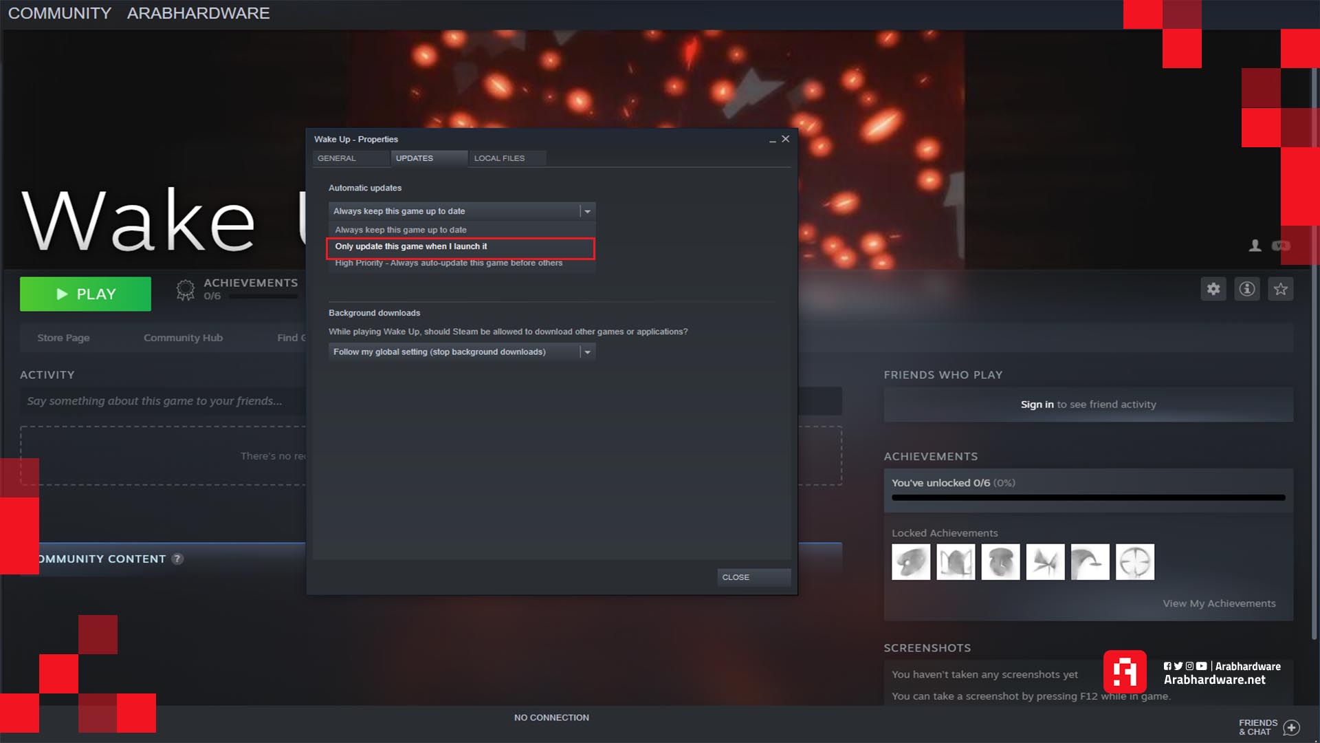The image size is (1320, 743).
Task: Switch to the GENERAL tab
Action: (x=350, y=158)
